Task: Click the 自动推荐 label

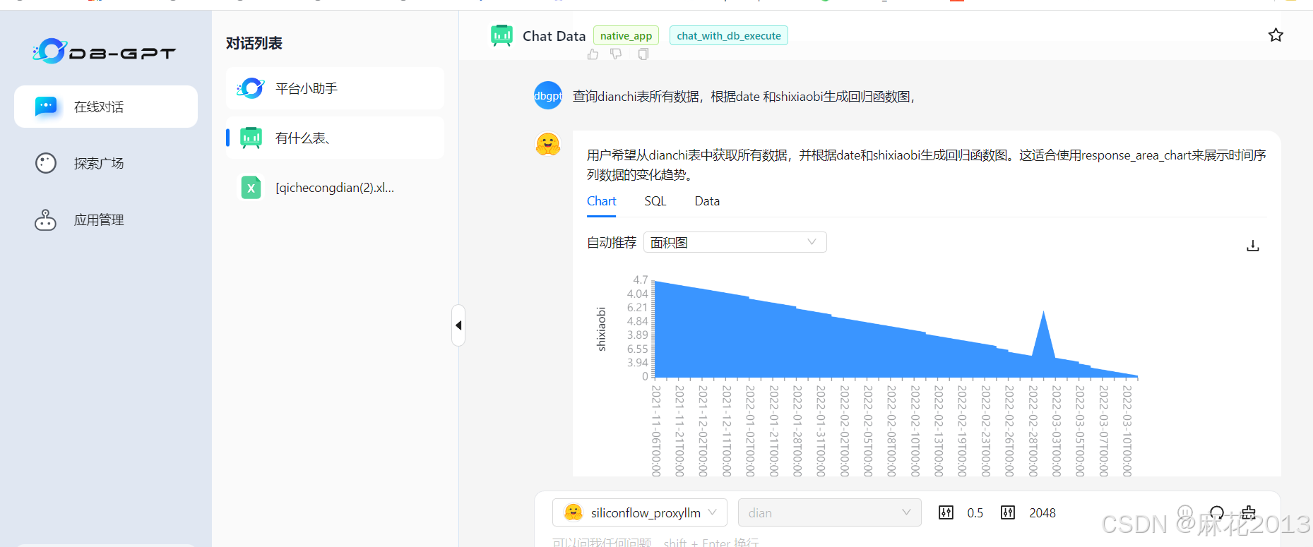Action: [612, 242]
